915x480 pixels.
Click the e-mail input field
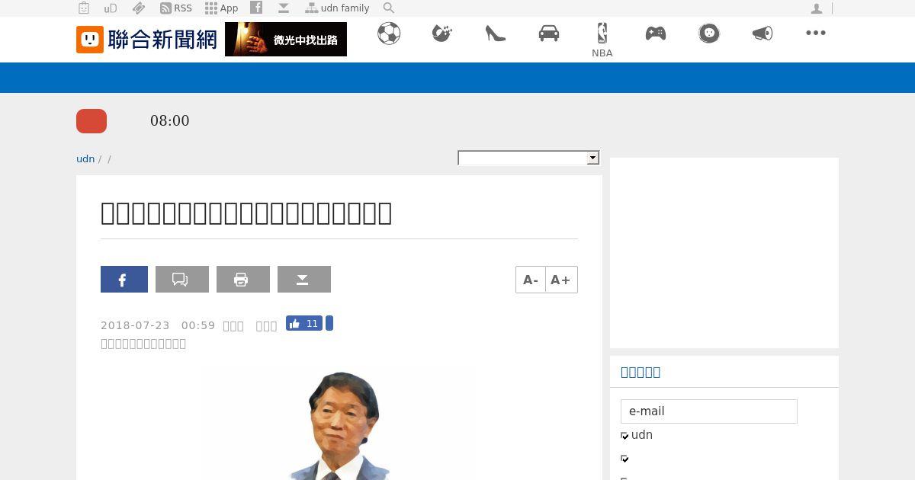pos(709,411)
